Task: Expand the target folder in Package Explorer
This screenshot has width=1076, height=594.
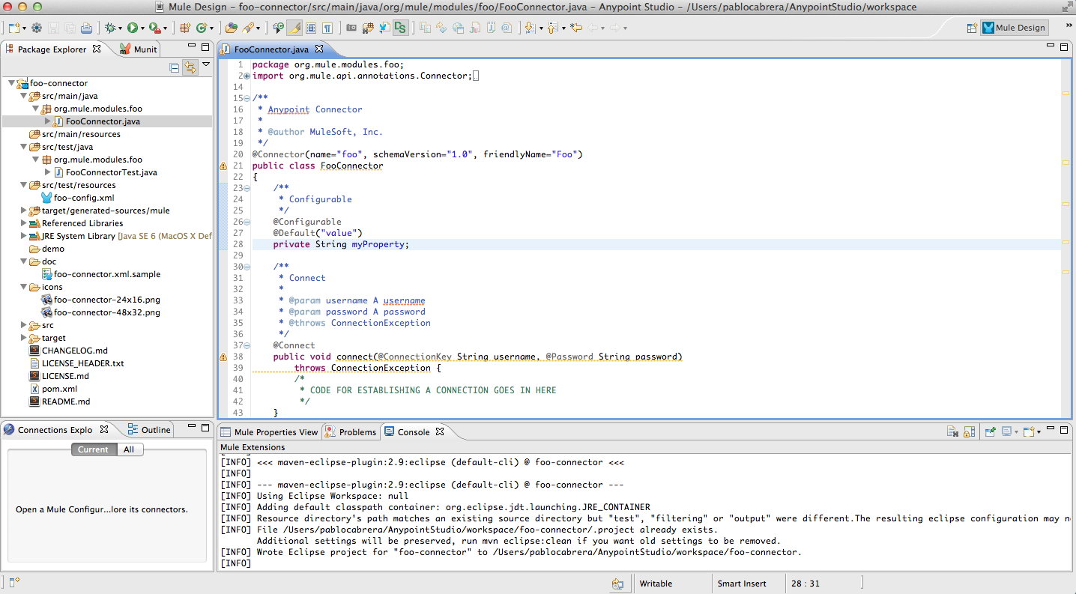Action: pyautogui.click(x=22, y=338)
